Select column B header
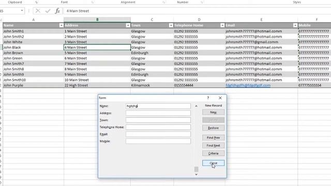This screenshot has height=186, width=331. 97,20
